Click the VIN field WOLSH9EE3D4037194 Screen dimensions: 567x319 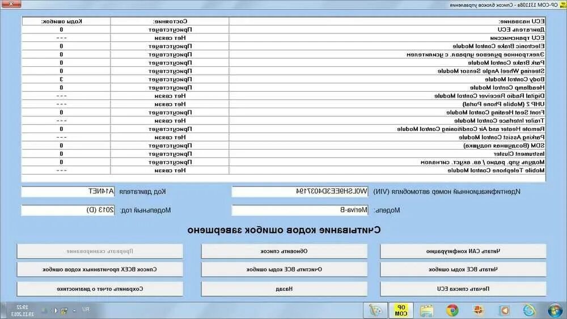300,192
